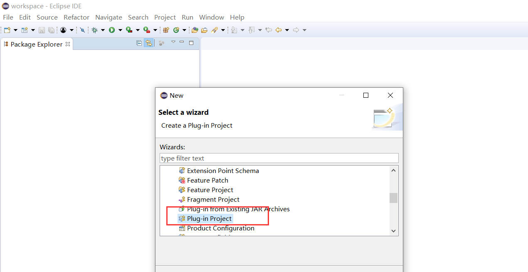Viewport: 528px width, 272px height.
Task: Expand the user profile icon dropdown
Action: [x=72, y=30]
